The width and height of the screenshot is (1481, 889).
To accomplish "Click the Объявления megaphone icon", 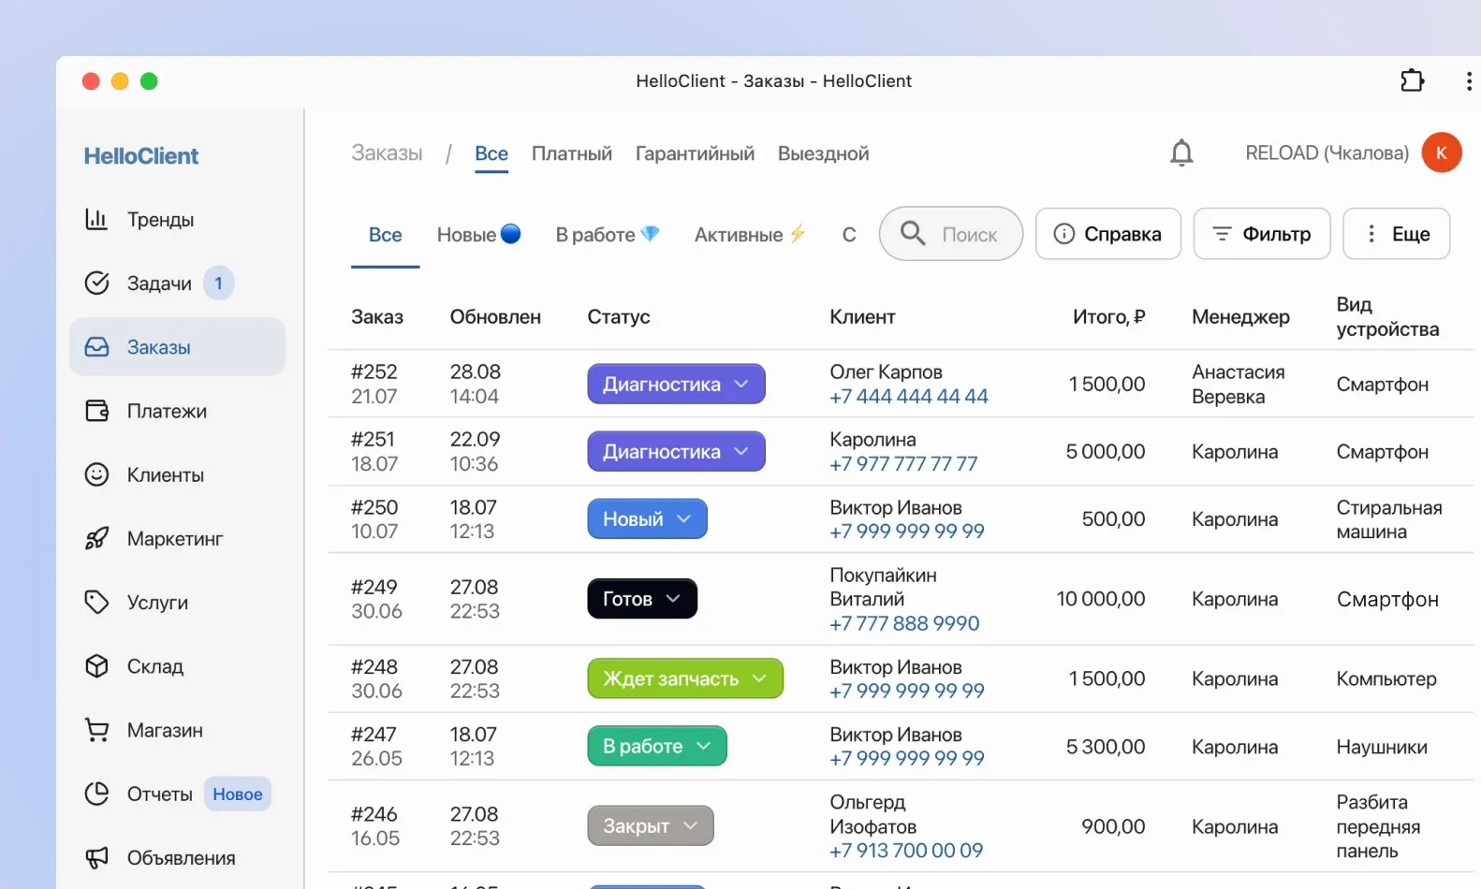I will [x=96, y=857].
